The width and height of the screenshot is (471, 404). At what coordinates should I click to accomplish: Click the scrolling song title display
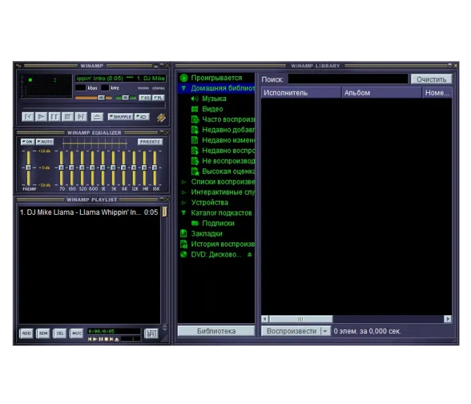120,79
